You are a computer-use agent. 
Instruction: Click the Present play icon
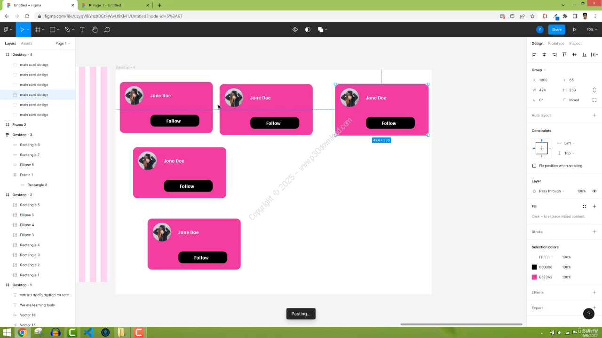(574, 30)
